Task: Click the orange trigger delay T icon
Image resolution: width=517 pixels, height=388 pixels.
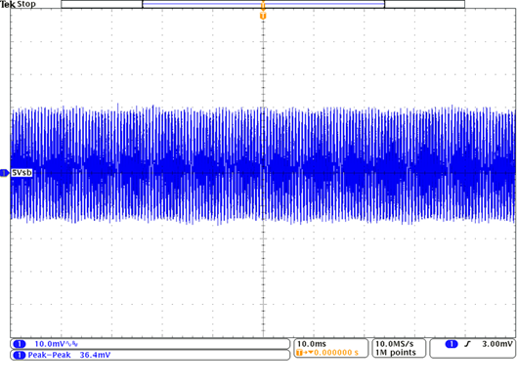Action: [x=299, y=353]
